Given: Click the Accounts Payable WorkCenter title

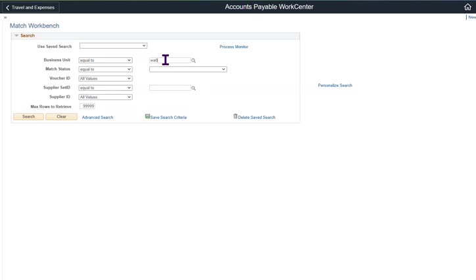Looking at the screenshot, I should click(x=269, y=7).
